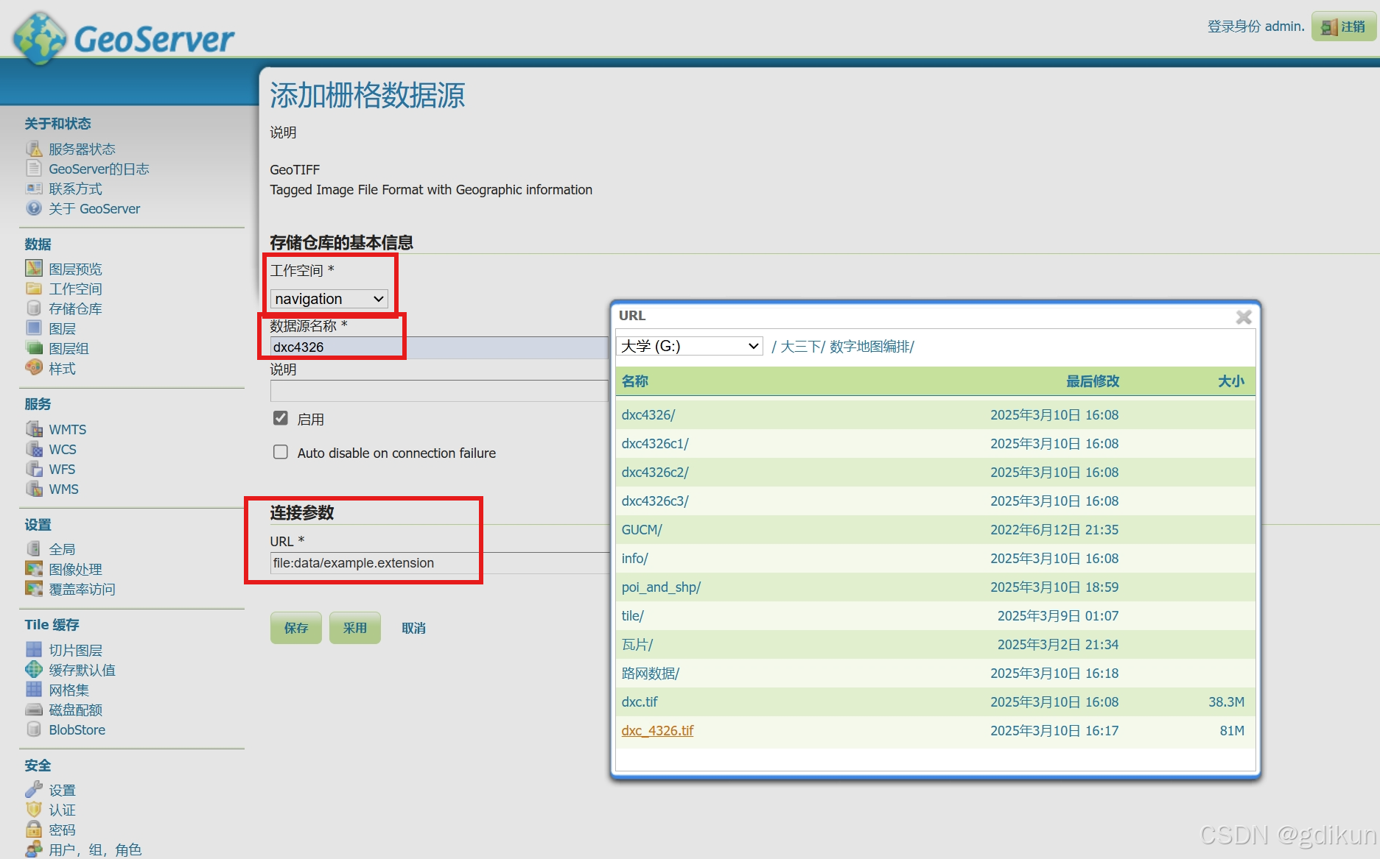Select the dxc_4326.tif file
Screen dimensions: 1380x859
[x=657, y=731]
